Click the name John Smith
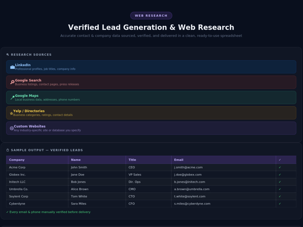The height and width of the screenshot is (227, 303). coord(79,167)
